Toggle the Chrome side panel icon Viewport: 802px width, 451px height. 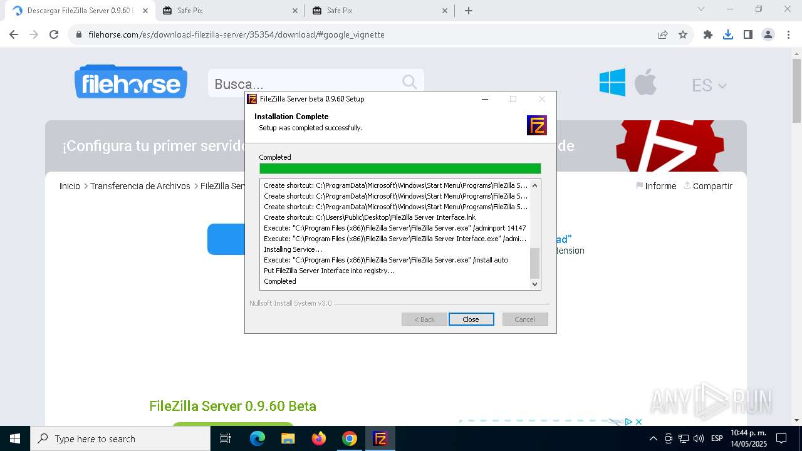[748, 34]
